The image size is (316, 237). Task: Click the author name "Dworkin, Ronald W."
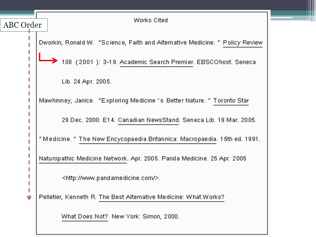(x=66, y=42)
